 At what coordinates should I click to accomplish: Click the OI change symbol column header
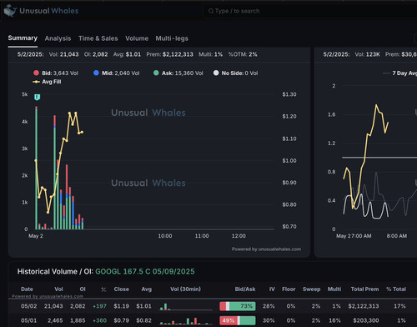click(x=103, y=289)
